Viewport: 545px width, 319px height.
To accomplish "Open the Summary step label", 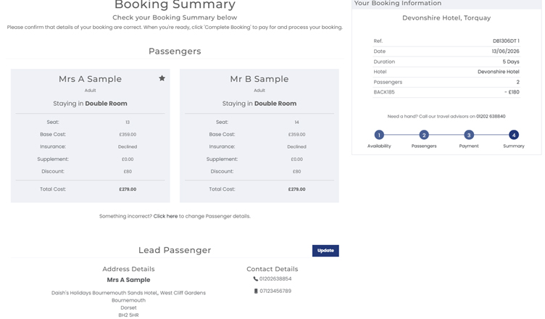I will tap(514, 146).
